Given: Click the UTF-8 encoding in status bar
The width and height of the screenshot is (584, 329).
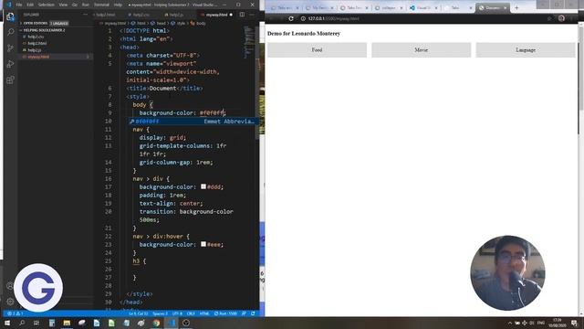Looking at the screenshot, I should 178,313.
